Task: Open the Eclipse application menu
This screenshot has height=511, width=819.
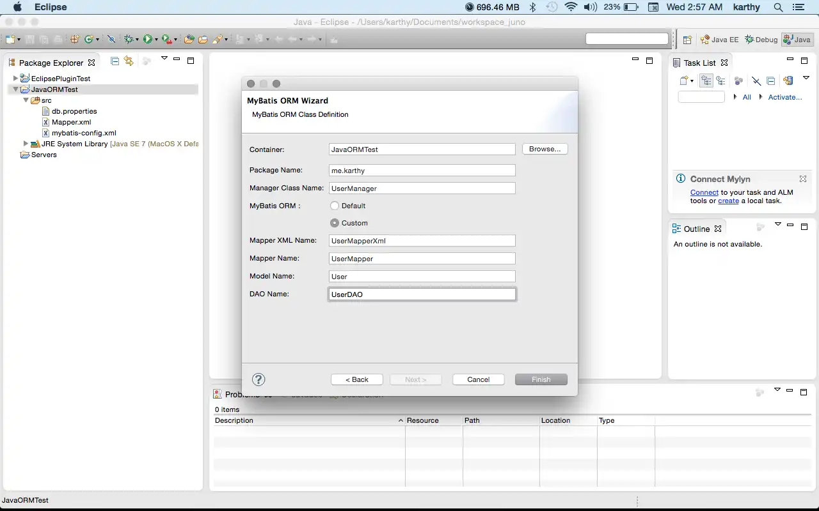Action: coord(50,7)
